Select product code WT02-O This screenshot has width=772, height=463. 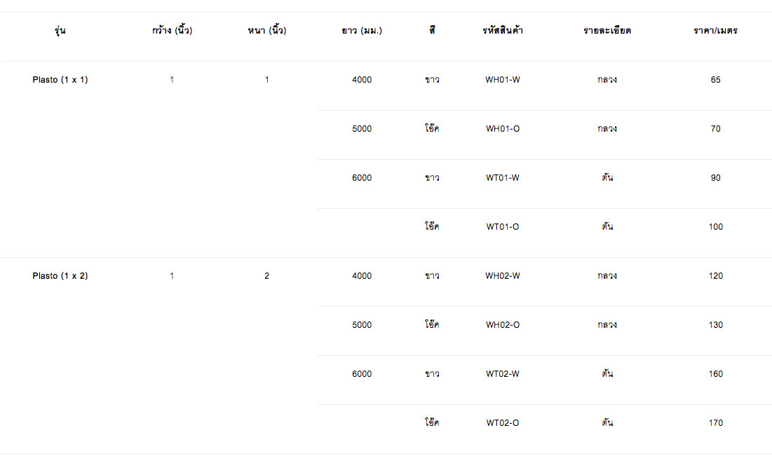click(x=503, y=423)
